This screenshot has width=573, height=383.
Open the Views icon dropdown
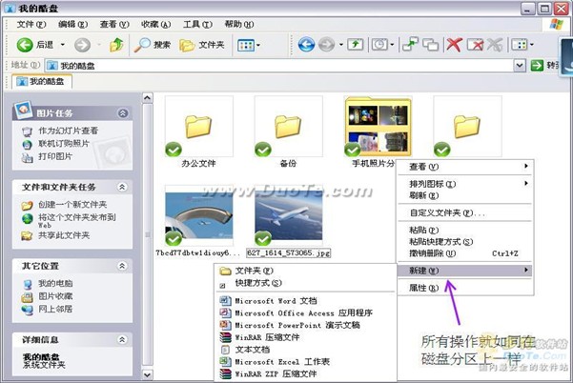(x=249, y=46)
